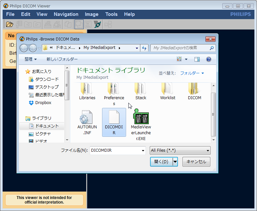Click the open folder toolbar icon

9,24
